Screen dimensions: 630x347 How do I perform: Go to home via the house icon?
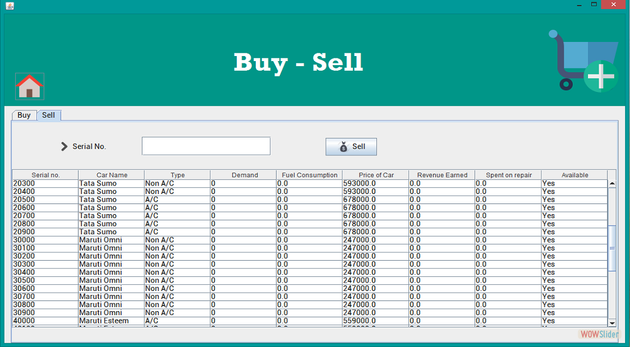point(30,86)
